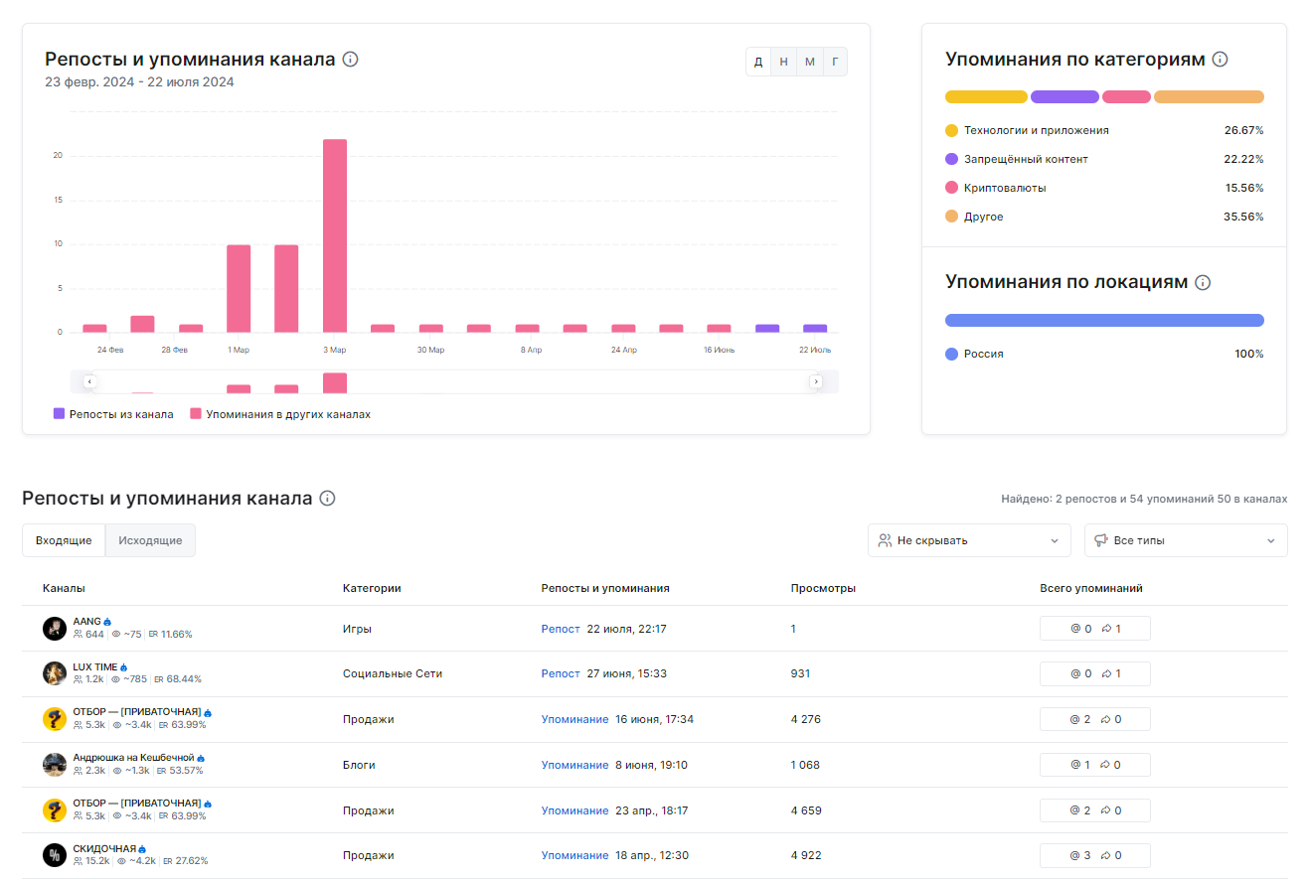
Task: Click mentions counter button in LUX TIME row
Action: (x=1095, y=673)
